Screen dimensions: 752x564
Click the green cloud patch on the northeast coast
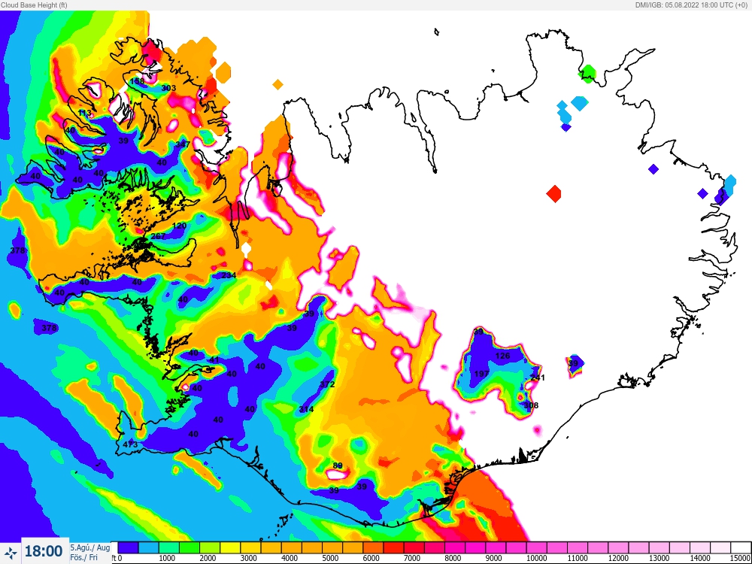tap(587, 74)
